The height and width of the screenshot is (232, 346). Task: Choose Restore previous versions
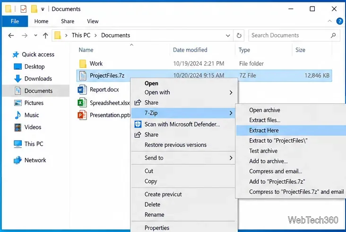[175, 145]
